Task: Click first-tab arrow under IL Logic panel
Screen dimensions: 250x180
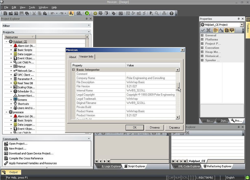Action: pyautogui.click(x=97, y=161)
